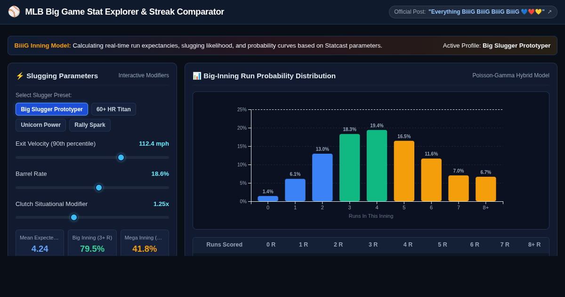Image resolution: width=565 pixels, height=297 pixels.
Task: Click the "1.25x" clutch modifier value
Action: point(161,204)
